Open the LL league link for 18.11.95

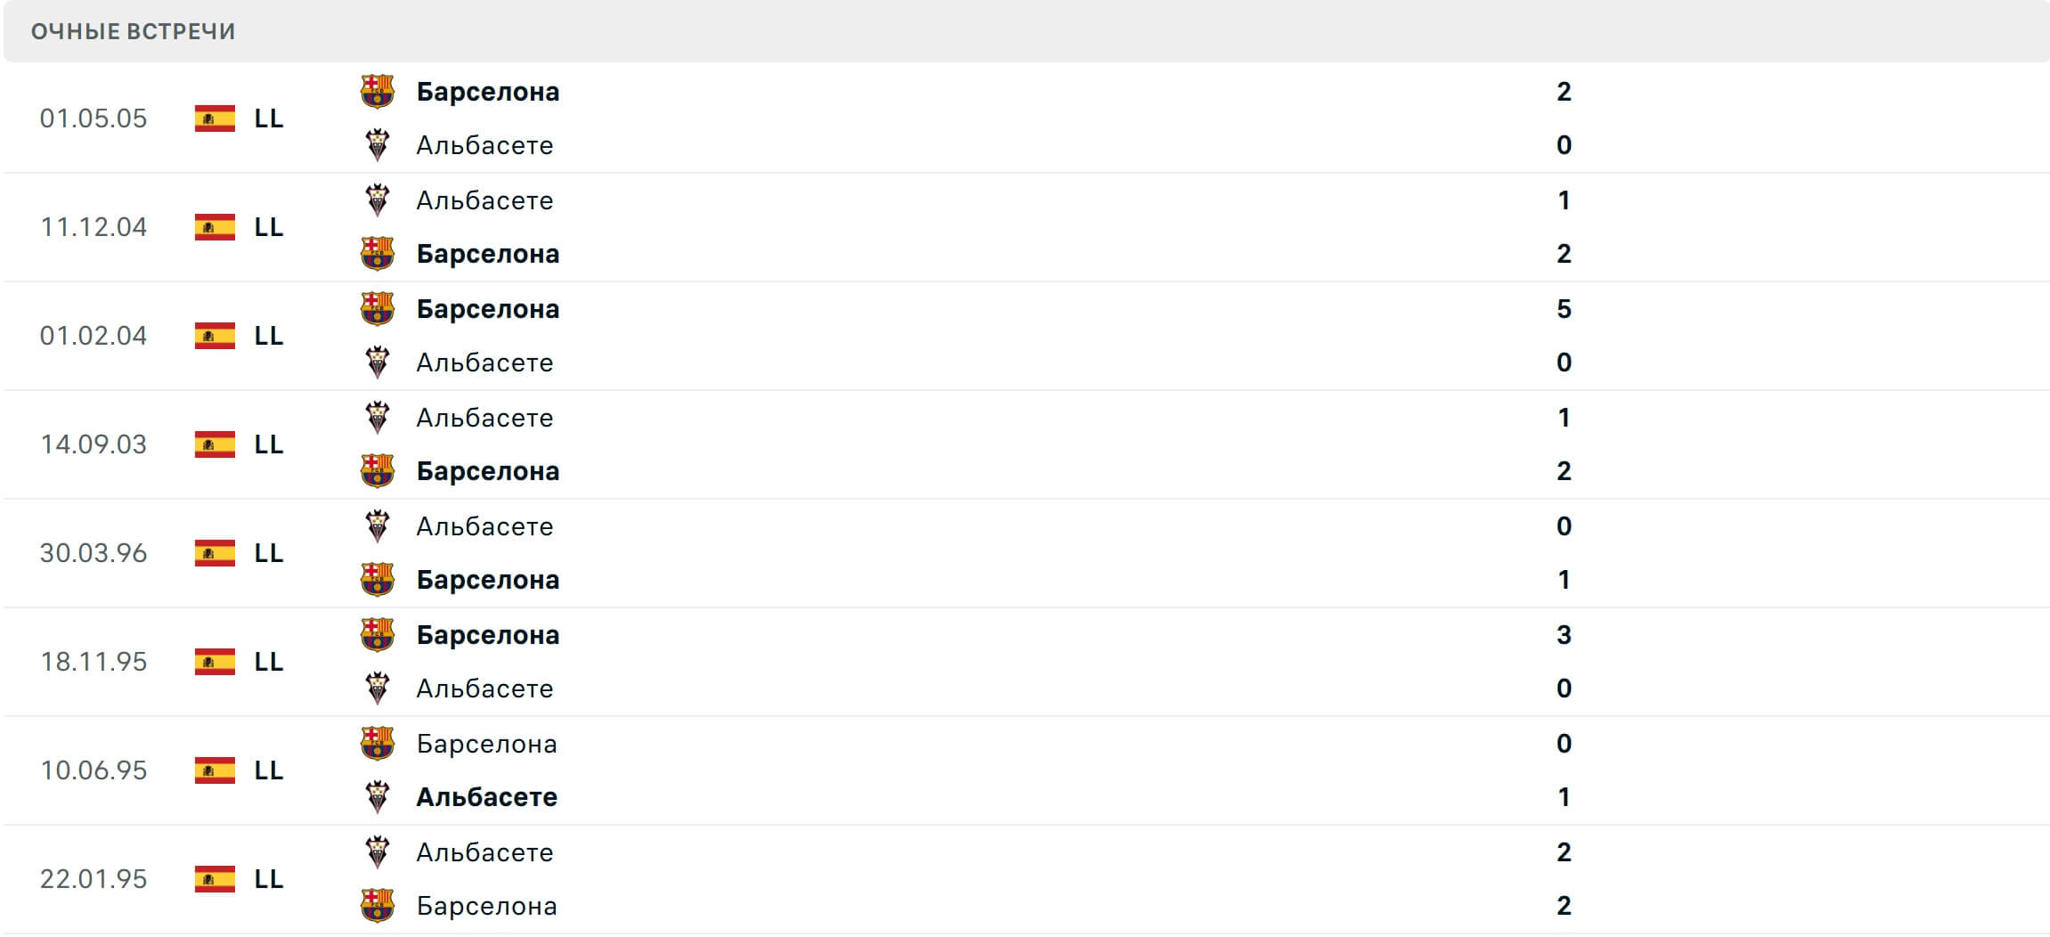269,663
